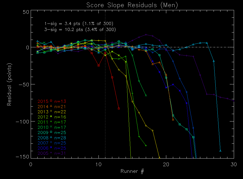Select the orange triangle marker for 2014
Screen dimensions: 243x179
coord(51,106)
